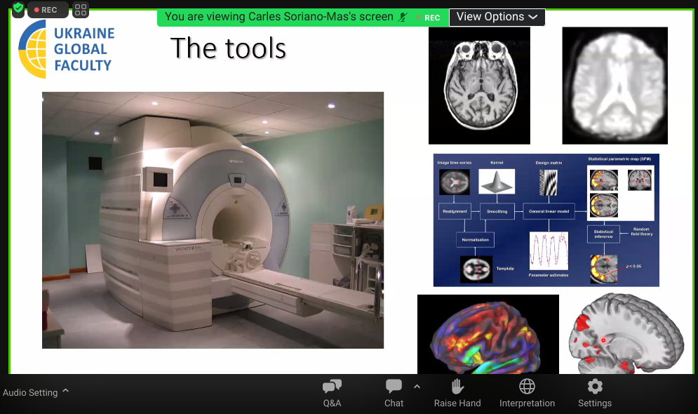Select the SPM pipeline diagram image
This screenshot has height=414, width=698.
(x=546, y=220)
